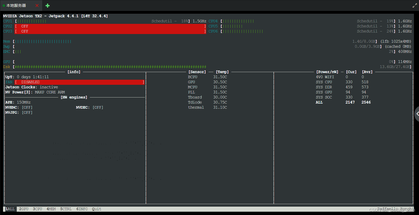The image size is (419, 215).
Task: Click the Tdiode sensor row
Action: (x=207, y=102)
